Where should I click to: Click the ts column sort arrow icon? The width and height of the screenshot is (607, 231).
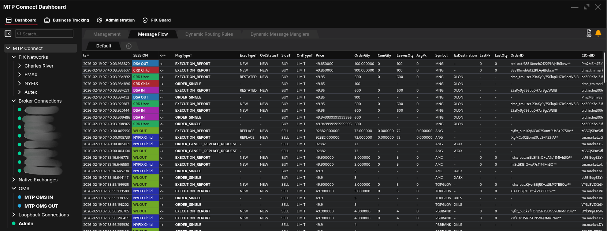(x=88, y=55)
